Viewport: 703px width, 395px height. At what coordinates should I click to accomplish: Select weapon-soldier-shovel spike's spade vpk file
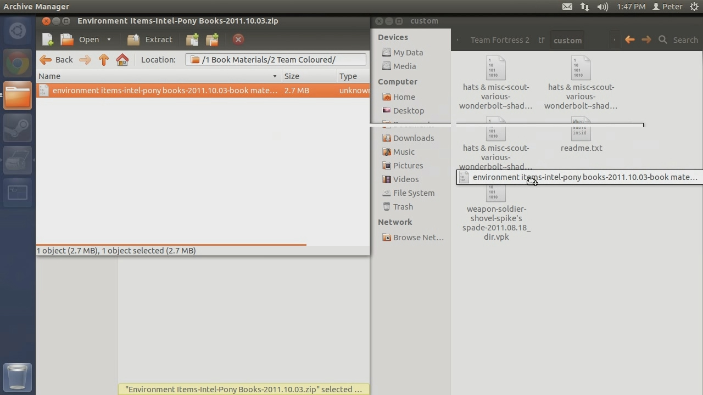click(x=496, y=213)
